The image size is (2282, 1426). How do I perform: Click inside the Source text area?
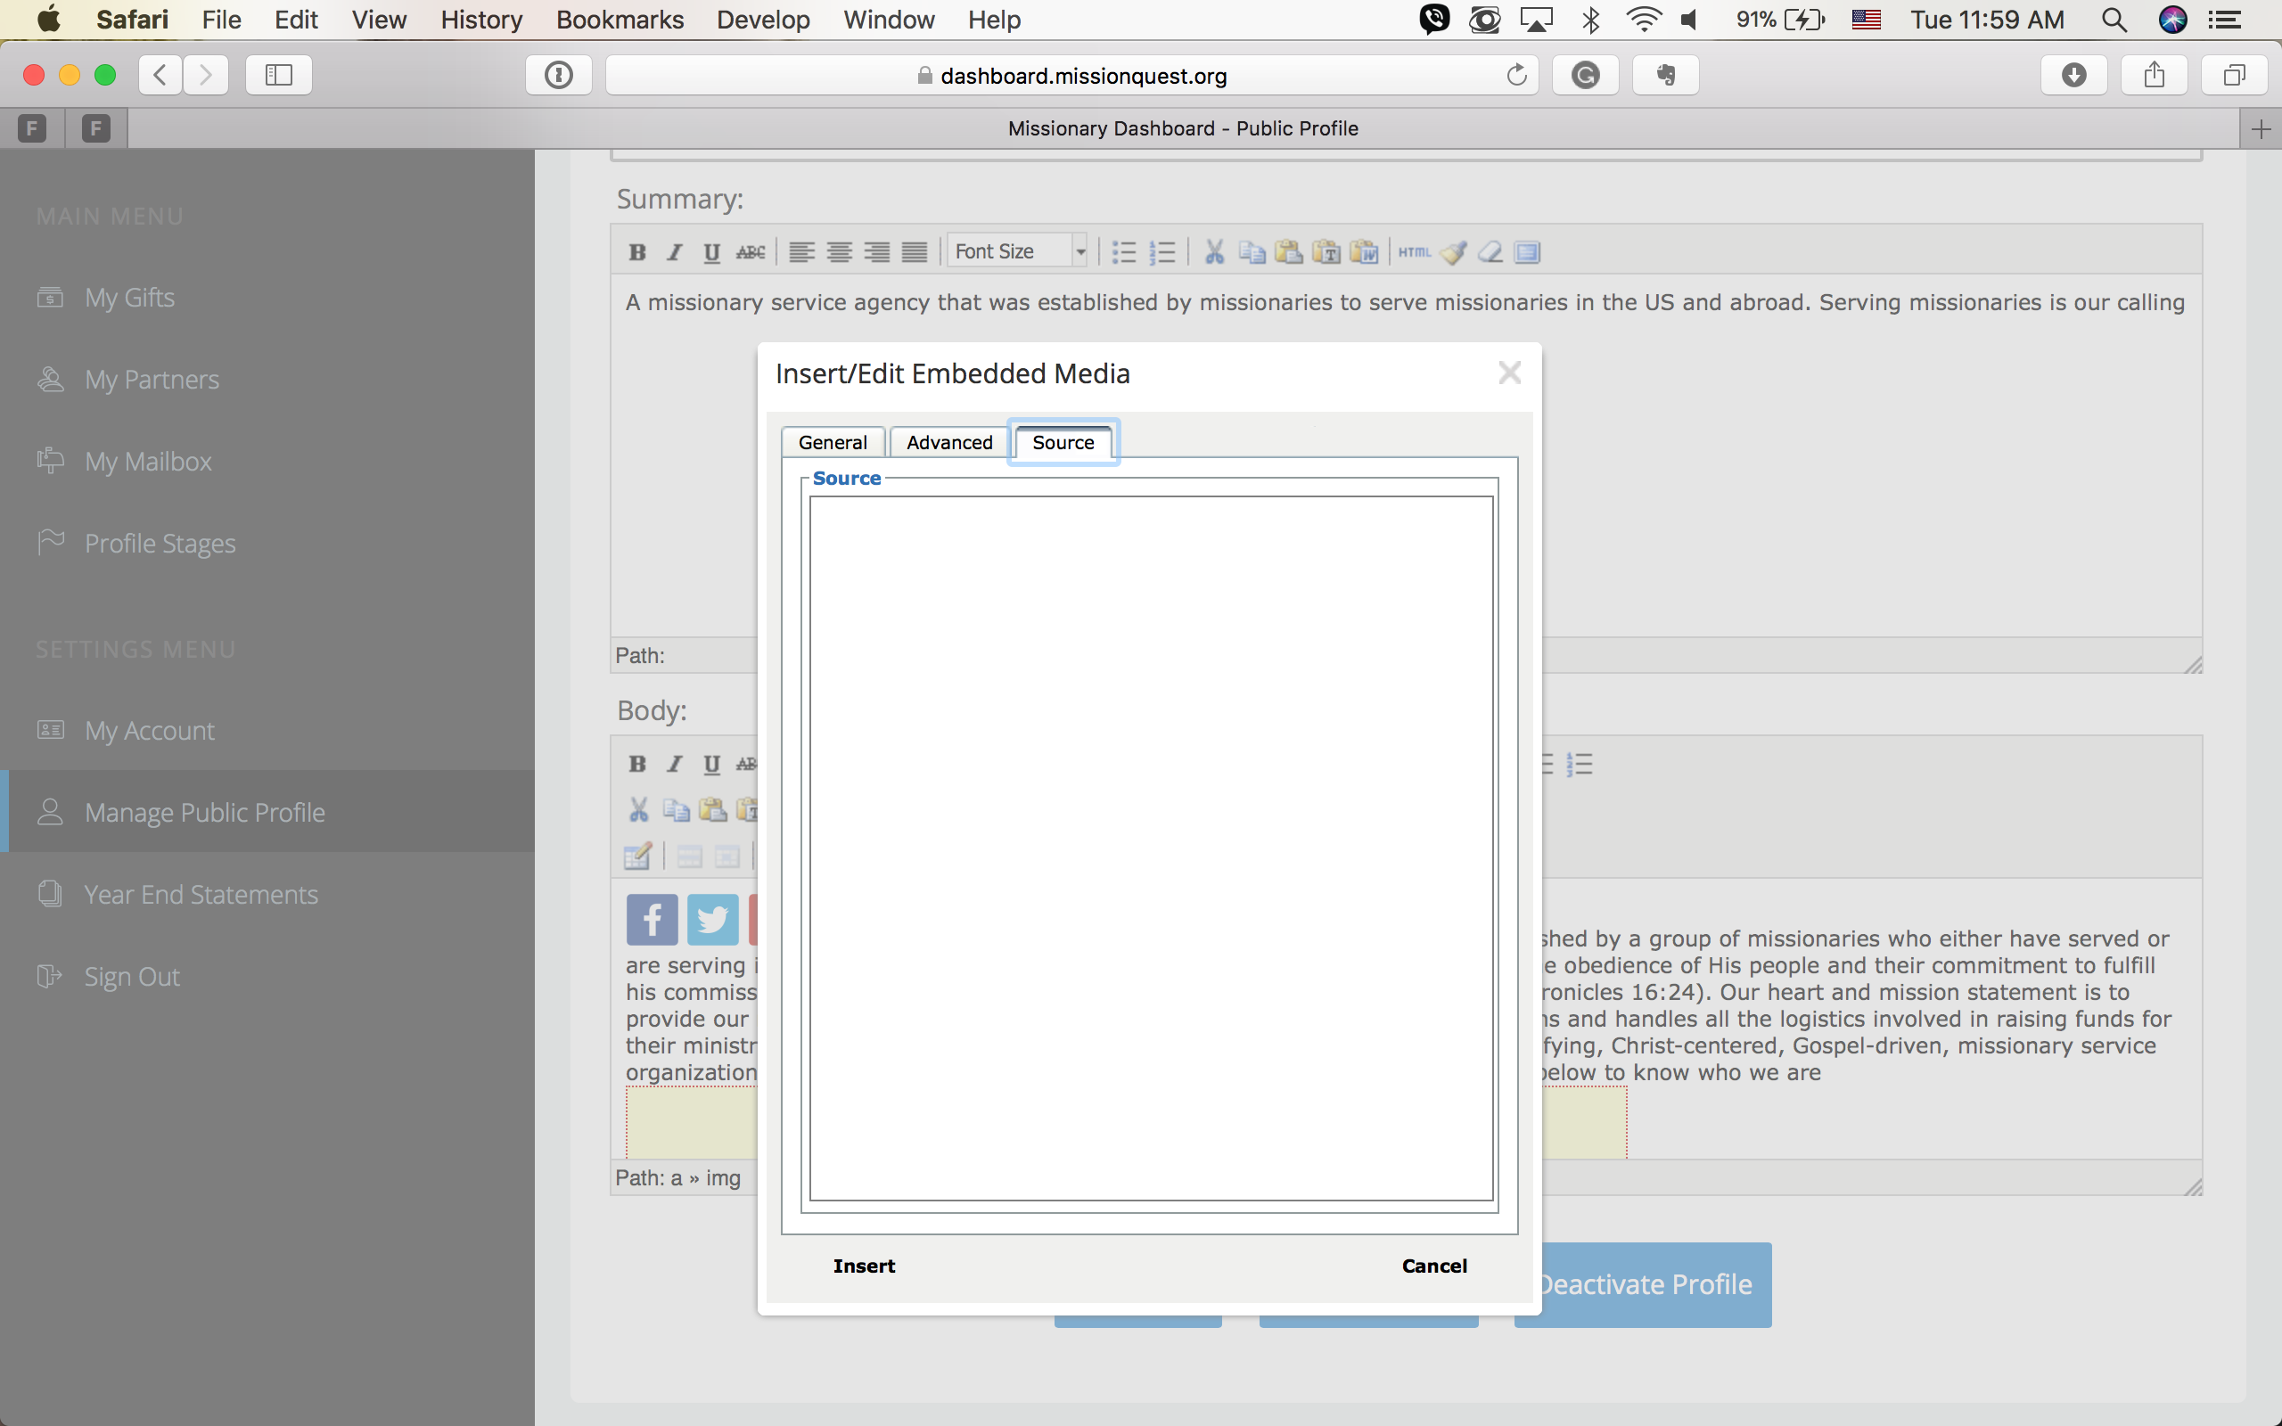coord(1151,848)
